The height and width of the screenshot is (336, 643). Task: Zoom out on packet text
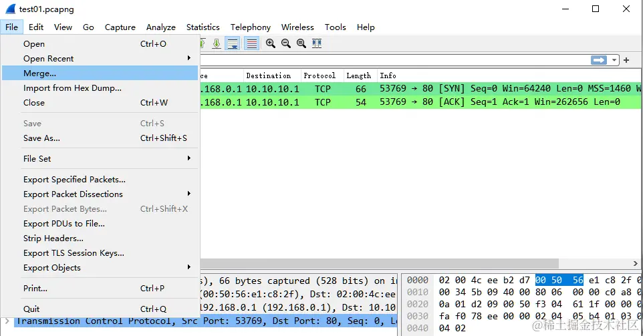(x=286, y=43)
